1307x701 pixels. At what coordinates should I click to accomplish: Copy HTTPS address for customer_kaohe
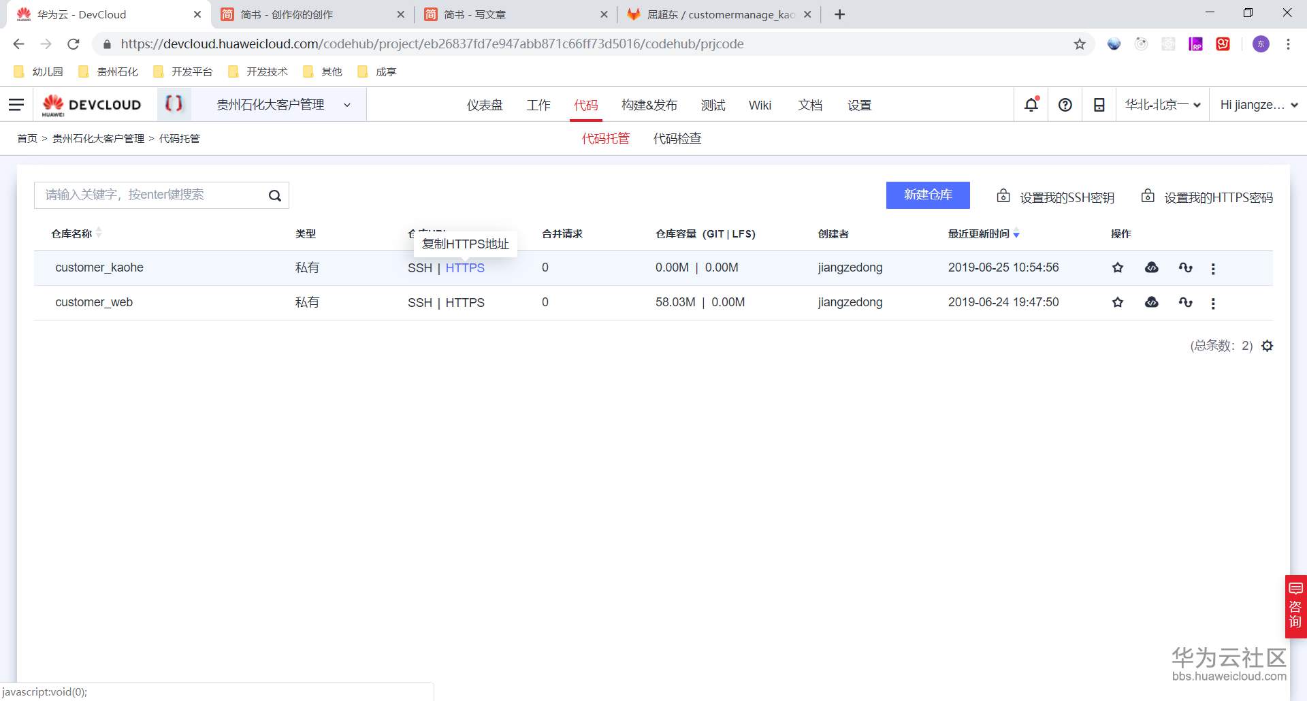(x=465, y=268)
